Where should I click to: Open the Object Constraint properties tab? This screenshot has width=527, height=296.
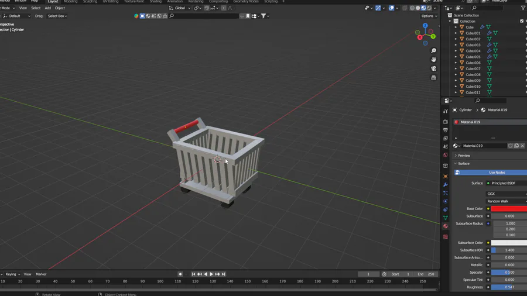tap(446, 209)
